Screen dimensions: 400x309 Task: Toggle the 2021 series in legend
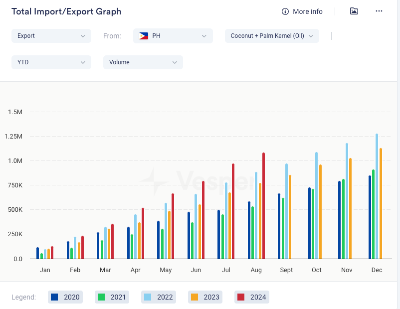coord(112,297)
